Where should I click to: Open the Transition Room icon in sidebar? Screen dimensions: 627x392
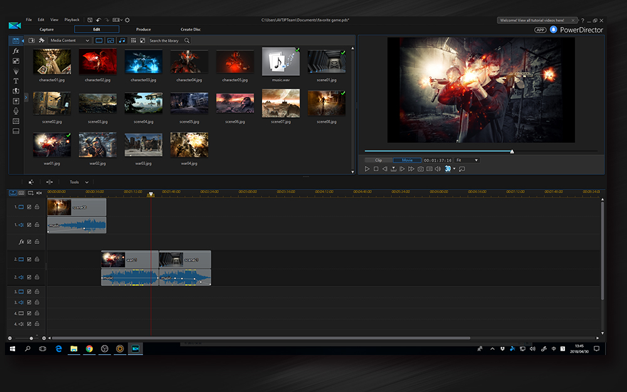tap(16, 91)
